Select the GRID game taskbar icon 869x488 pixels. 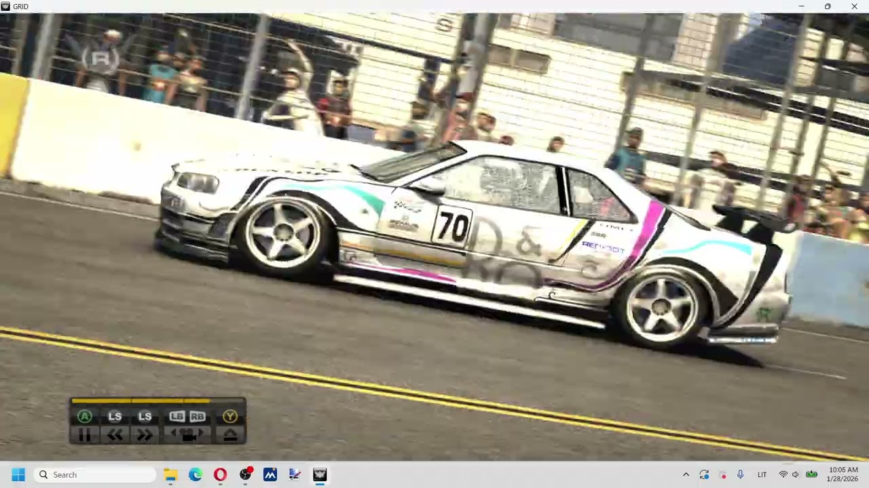(320, 474)
